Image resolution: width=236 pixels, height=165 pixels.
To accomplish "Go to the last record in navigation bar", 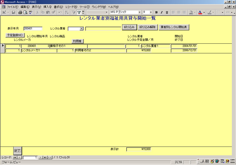I will pyautogui.click(x=45, y=158).
